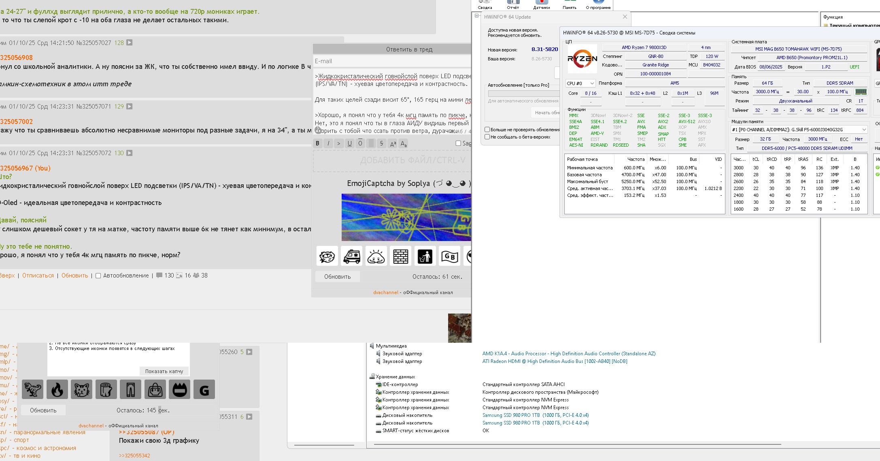Apply underline formatting in reply form
This screenshot has width=880, height=461.
(x=350, y=143)
